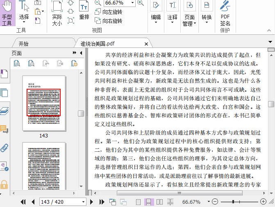The width and height of the screenshot is (275, 207).
Task: Click the fit page icon
Action: click(x=70, y=2)
